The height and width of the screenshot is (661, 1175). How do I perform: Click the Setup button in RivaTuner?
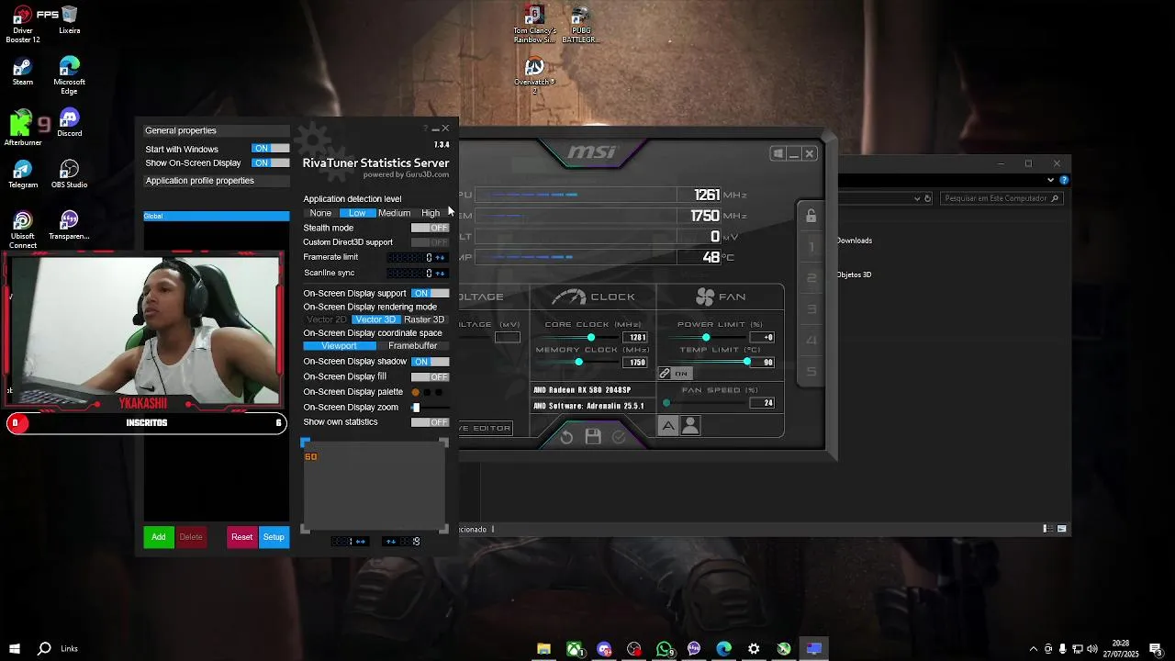pos(274,537)
